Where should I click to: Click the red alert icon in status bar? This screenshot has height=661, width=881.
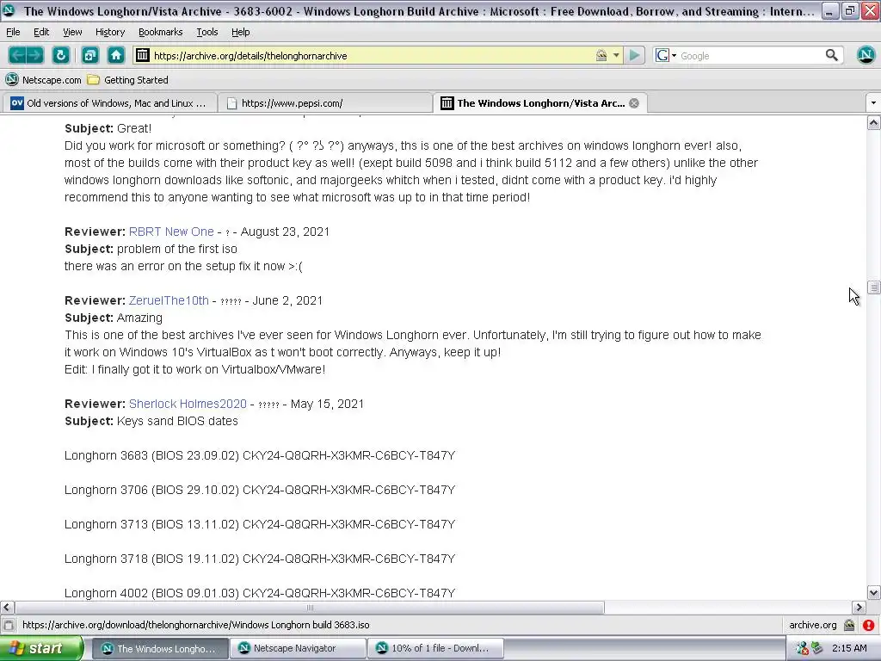click(869, 625)
